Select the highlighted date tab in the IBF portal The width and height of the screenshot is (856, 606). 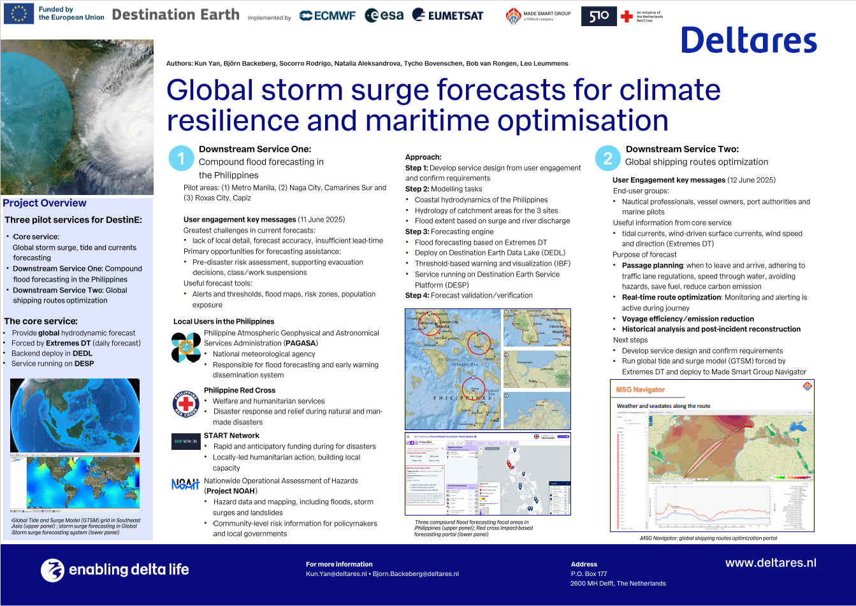click(469, 443)
